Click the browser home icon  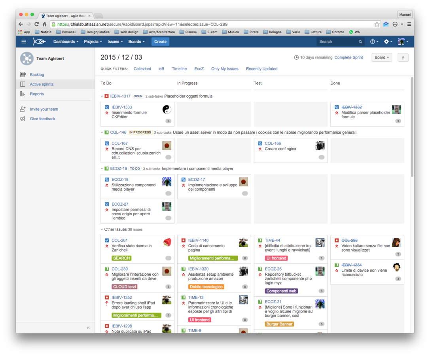click(x=44, y=24)
